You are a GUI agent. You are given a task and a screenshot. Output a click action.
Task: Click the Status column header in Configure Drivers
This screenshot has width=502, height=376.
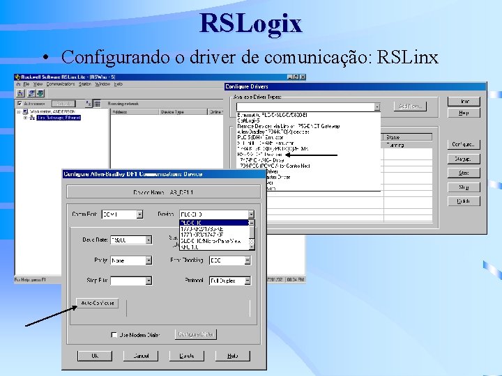(x=408, y=137)
